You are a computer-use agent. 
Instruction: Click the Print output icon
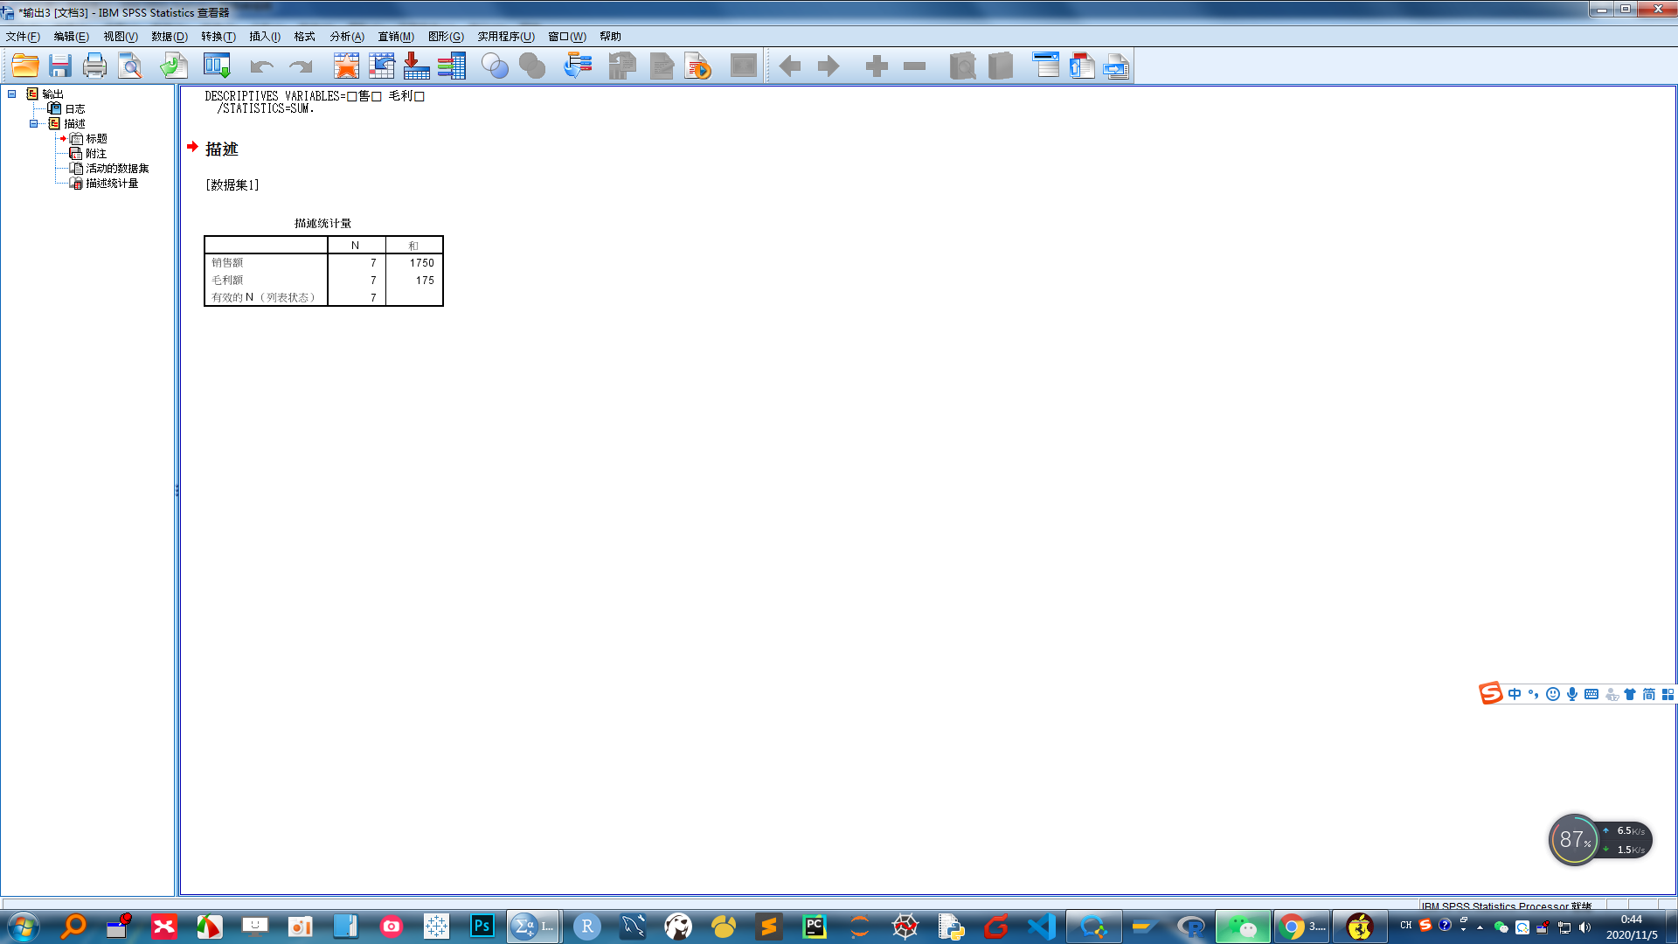tap(95, 66)
